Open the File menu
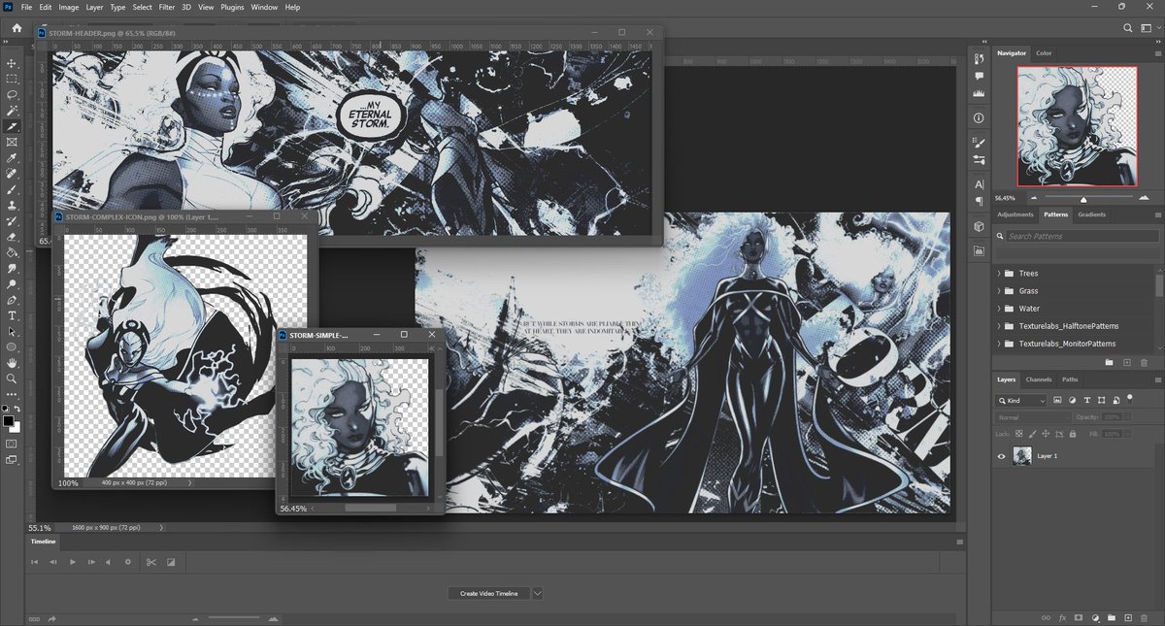 (x=26, y=7)
